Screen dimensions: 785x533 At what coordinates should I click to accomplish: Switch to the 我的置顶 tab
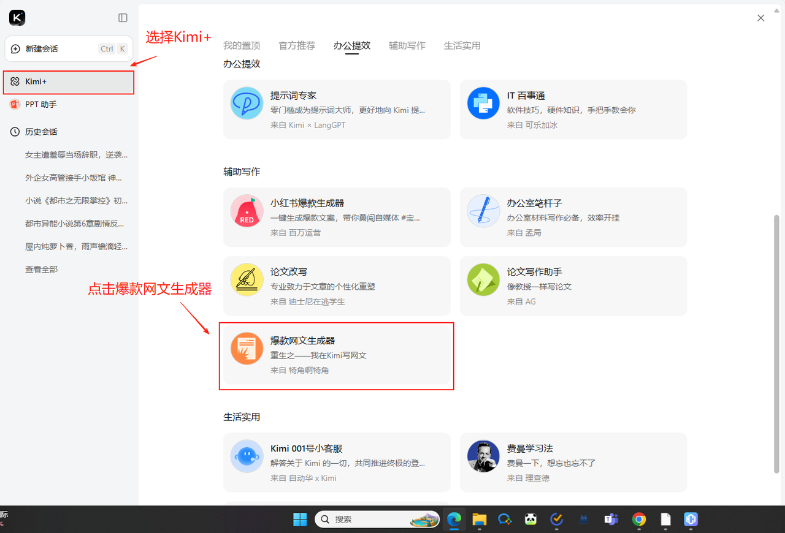242,46
